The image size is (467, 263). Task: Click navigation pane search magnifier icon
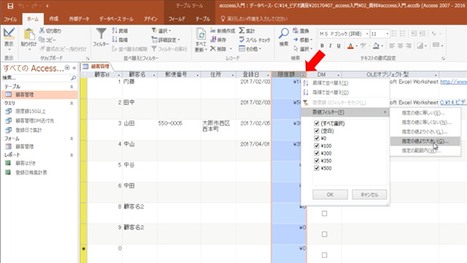point(74,78)
